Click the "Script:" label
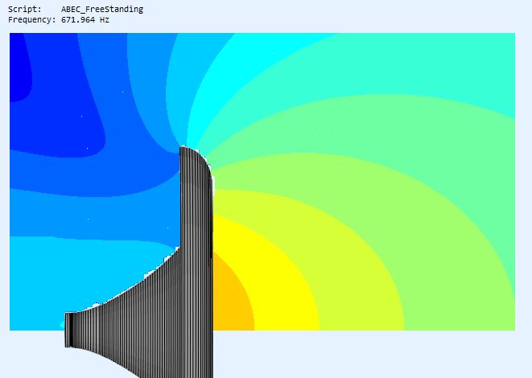 pyautogui.click(x=25, y=10)
